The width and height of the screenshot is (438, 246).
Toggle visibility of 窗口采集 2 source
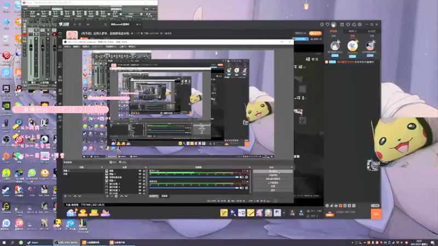coord(140,190)
